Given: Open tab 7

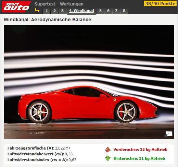Looking at the screenshot, I should point(116,11).
